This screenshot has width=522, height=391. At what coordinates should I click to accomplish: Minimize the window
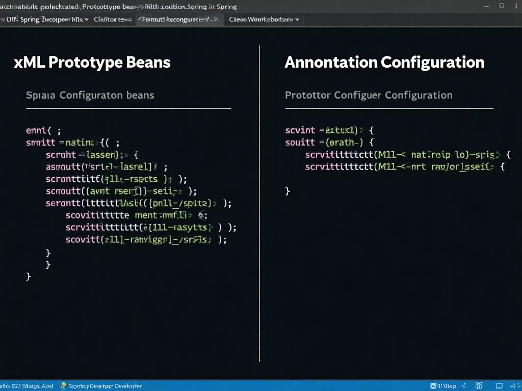487,6
